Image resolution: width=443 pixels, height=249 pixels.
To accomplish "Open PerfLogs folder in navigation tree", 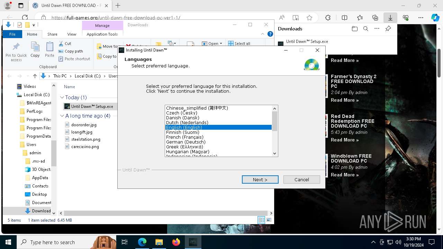I will click(35, 111).
